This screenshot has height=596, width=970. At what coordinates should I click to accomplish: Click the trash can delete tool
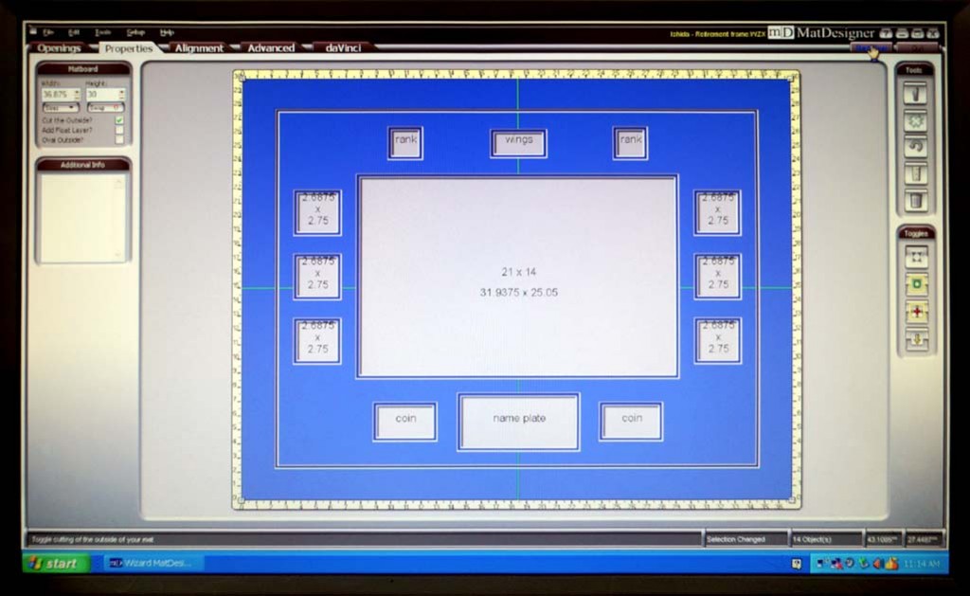pyautogui.click(x=915, y=200)
